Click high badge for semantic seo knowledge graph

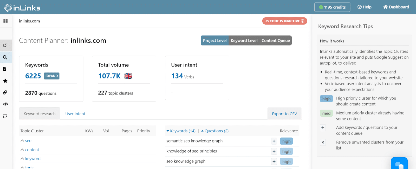pyautogui.click(x=286, y=141)
